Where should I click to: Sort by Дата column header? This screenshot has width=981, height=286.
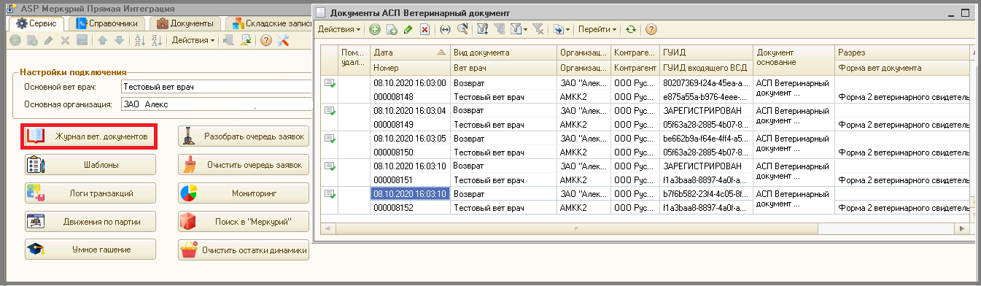pos(410,53)
